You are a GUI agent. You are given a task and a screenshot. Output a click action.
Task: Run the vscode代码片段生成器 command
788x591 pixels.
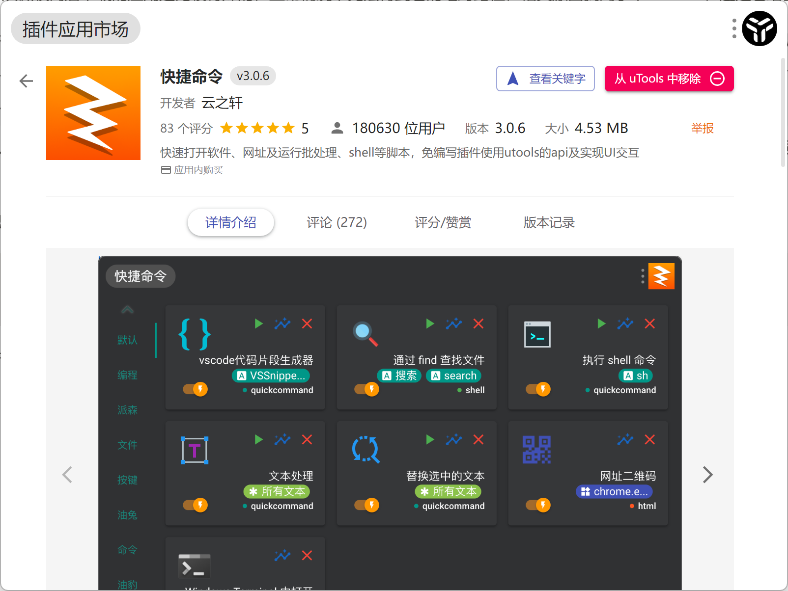[259, 323]
